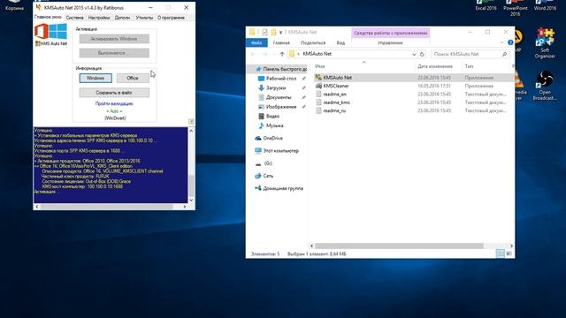Open Excel 2016 desktop shortcut

(486, 5)
